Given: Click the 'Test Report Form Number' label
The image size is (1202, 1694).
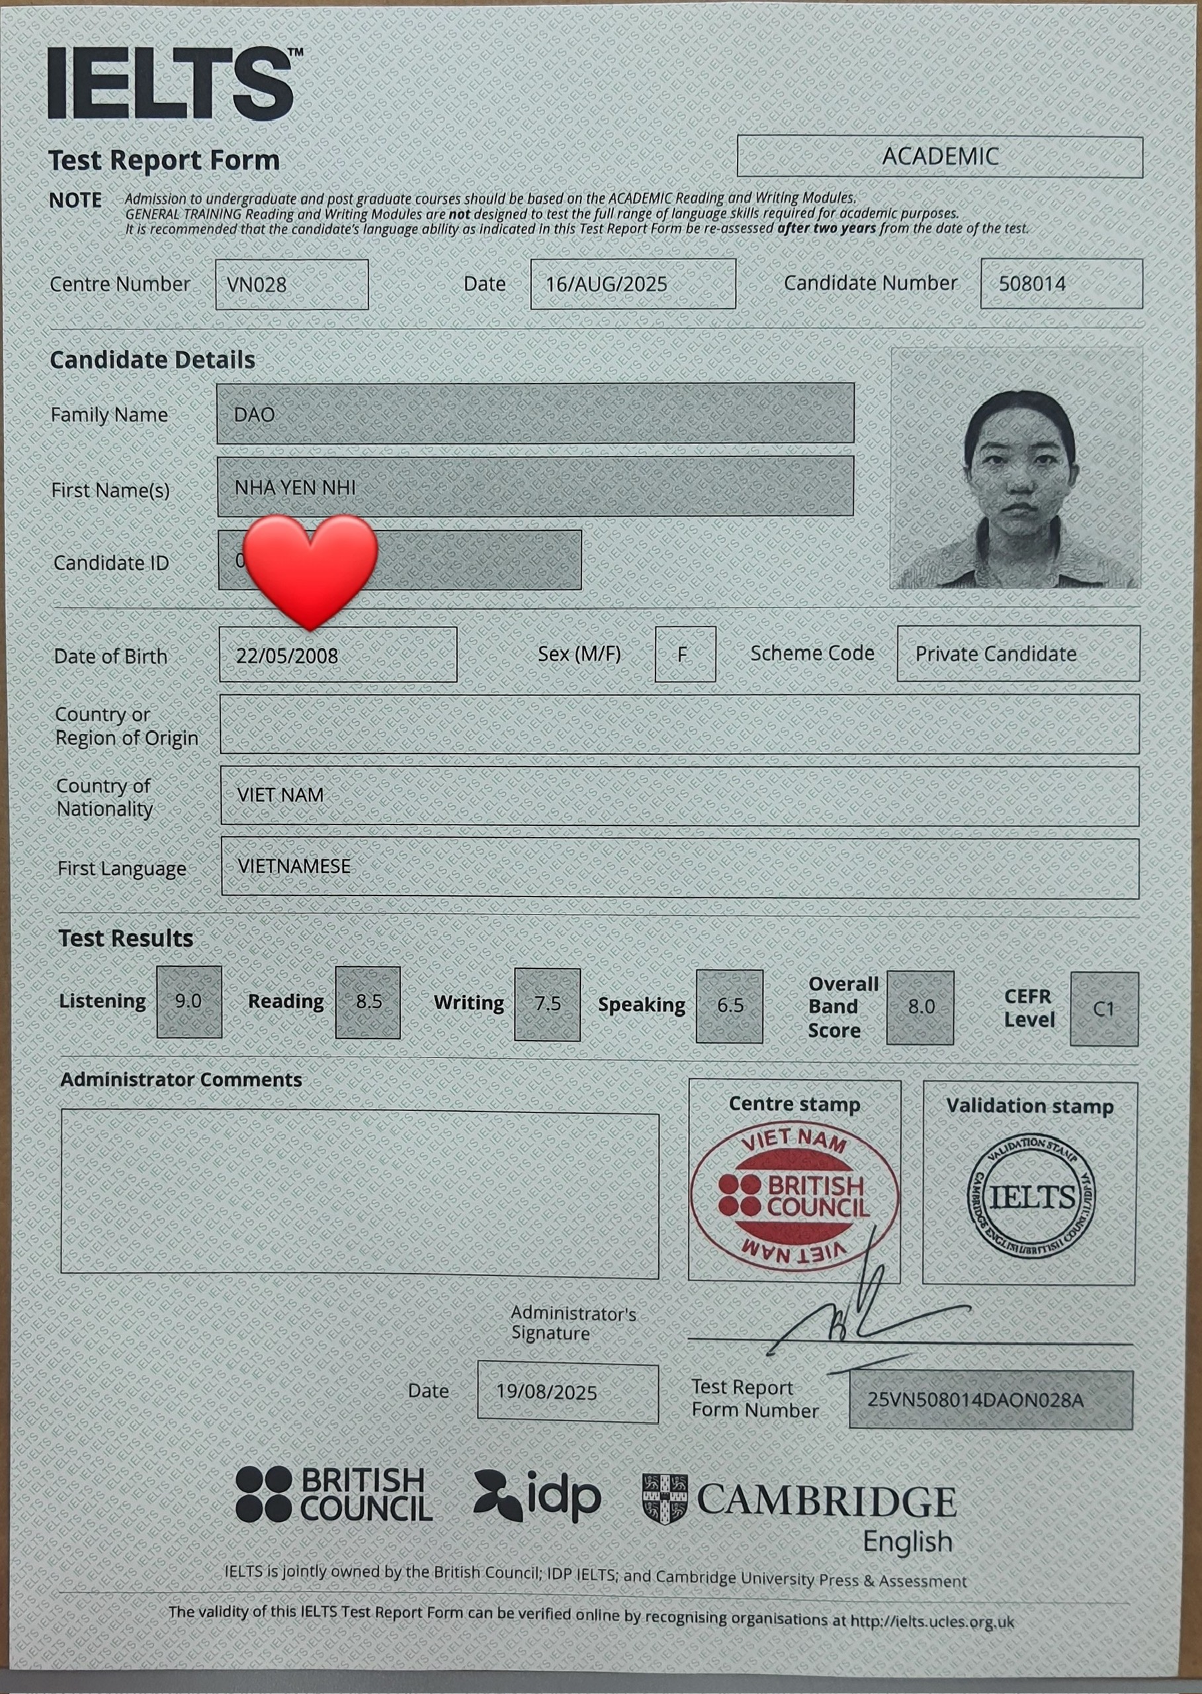Looking at the screenshot, I should point(755,1399).
